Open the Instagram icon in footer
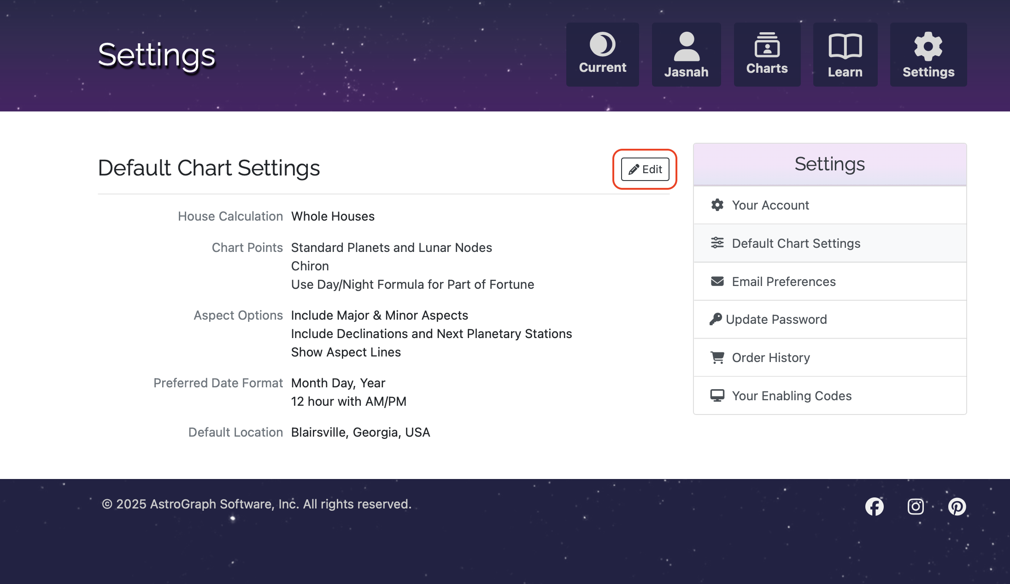This screenshot has width=1010, height=584. tap(916, 507)
